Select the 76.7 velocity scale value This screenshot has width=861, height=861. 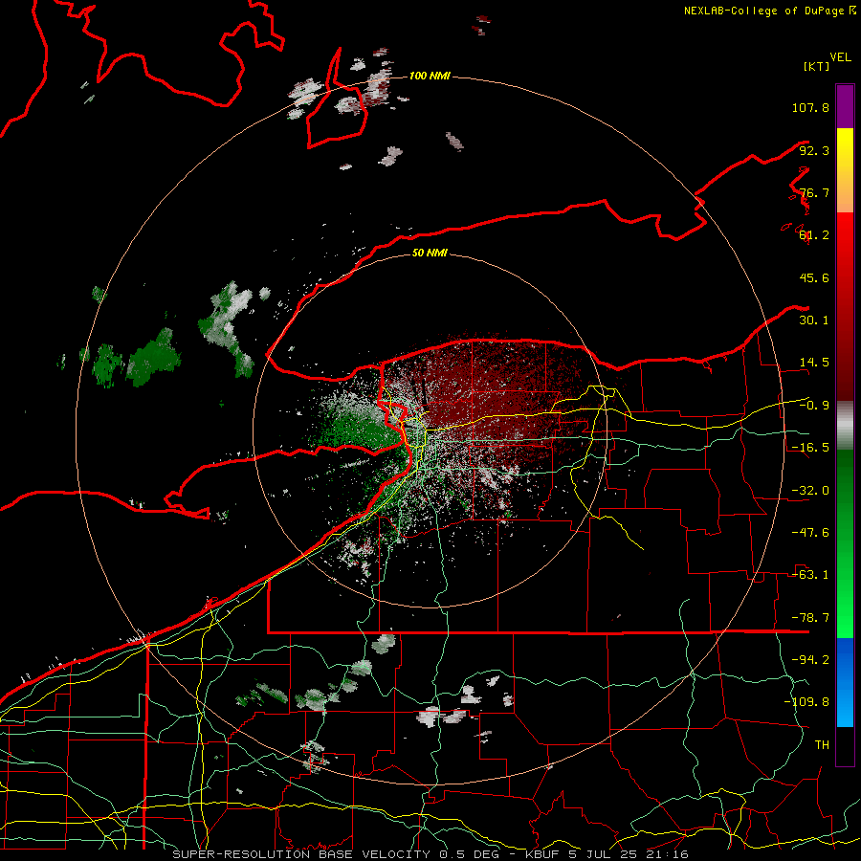[x=814, y=192]
